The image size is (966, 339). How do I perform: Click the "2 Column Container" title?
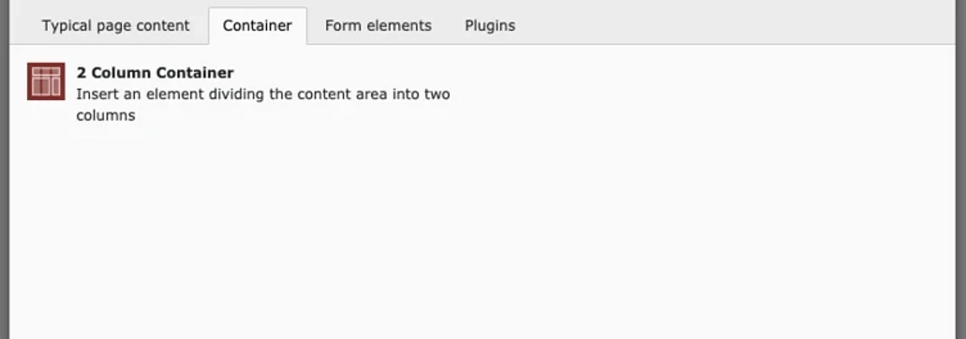point(155,73)
